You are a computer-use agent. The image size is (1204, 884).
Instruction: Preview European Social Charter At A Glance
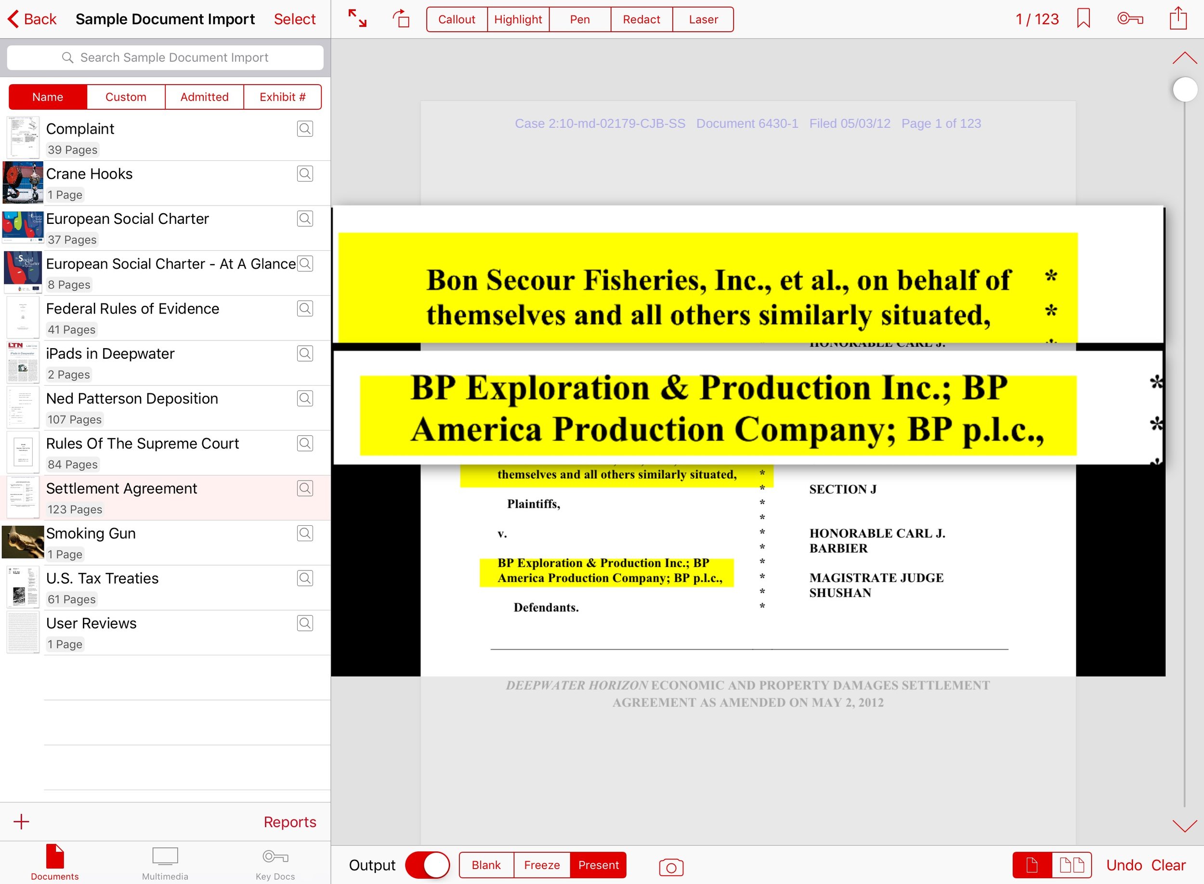(305, 263)
